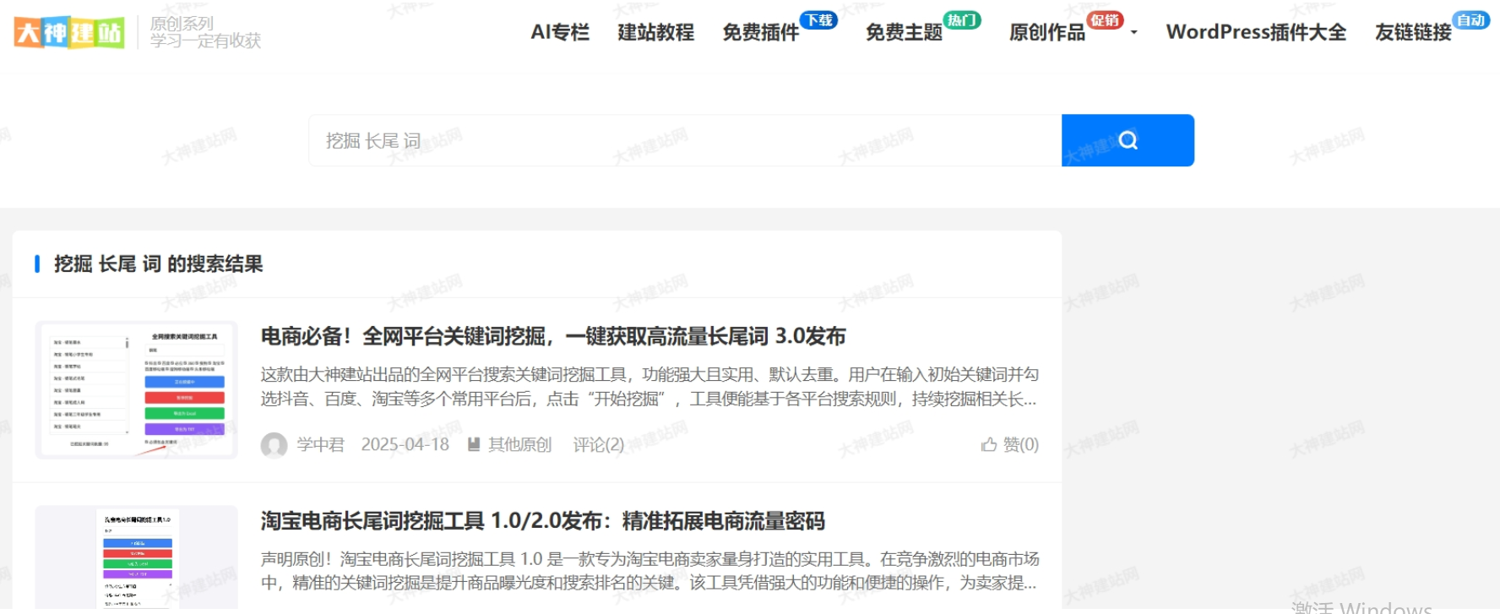Click the 促销 badge on 原创作品
Screen dimensions: 1500x614
pyautogui.click(x=1105, y=20)
